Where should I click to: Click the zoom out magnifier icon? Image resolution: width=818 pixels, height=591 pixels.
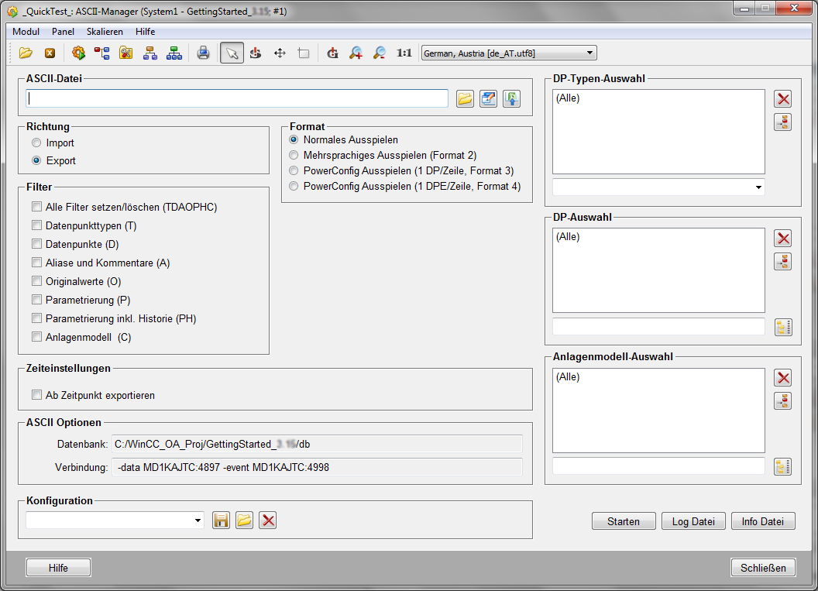(x=379, y=53)
